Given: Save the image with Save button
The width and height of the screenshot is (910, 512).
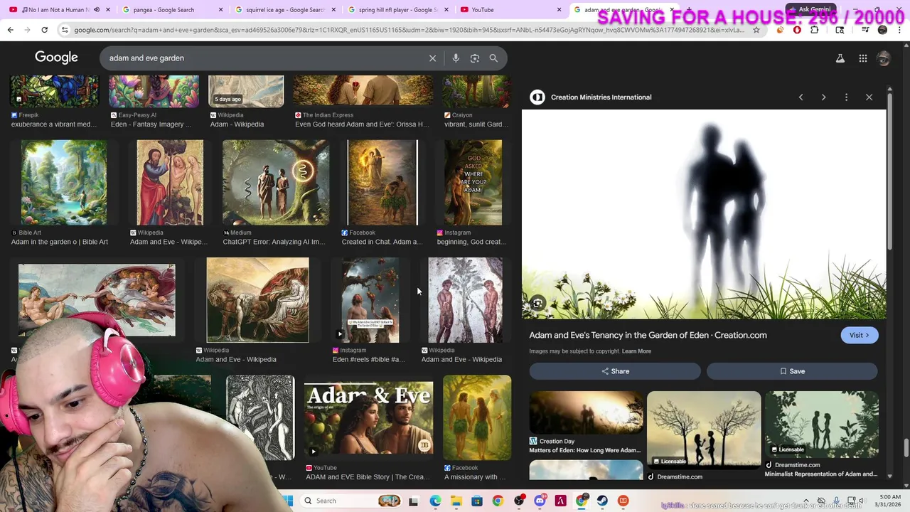Looking at the screenshot, I should [792, 371].
